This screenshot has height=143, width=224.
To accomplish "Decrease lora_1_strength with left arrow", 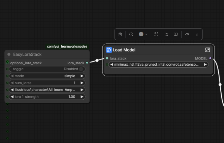I will (12, 97).
